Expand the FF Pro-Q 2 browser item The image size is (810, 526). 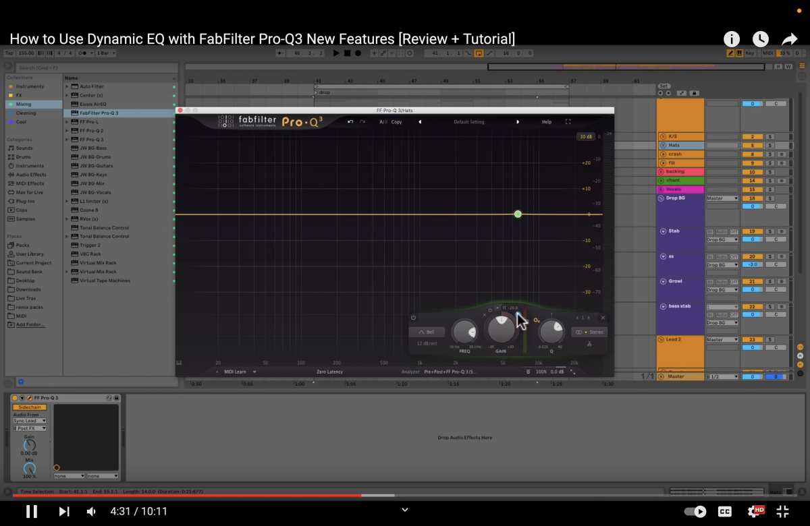pos(67,131)
